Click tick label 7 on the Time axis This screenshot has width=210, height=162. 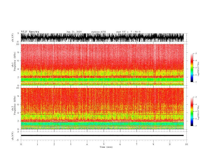(x=137, y=144)
